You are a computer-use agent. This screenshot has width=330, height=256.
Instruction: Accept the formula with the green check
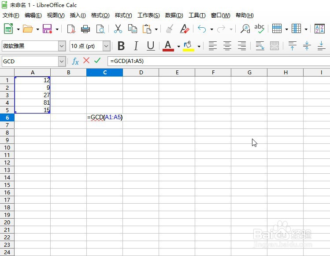tap(97, 61)
